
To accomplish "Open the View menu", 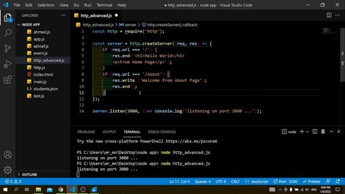I will click(x=64, y=5).
